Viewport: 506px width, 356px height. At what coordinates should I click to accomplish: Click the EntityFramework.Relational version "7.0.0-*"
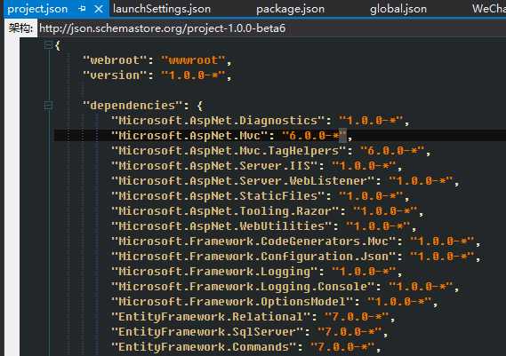click(x=357, y=317)
